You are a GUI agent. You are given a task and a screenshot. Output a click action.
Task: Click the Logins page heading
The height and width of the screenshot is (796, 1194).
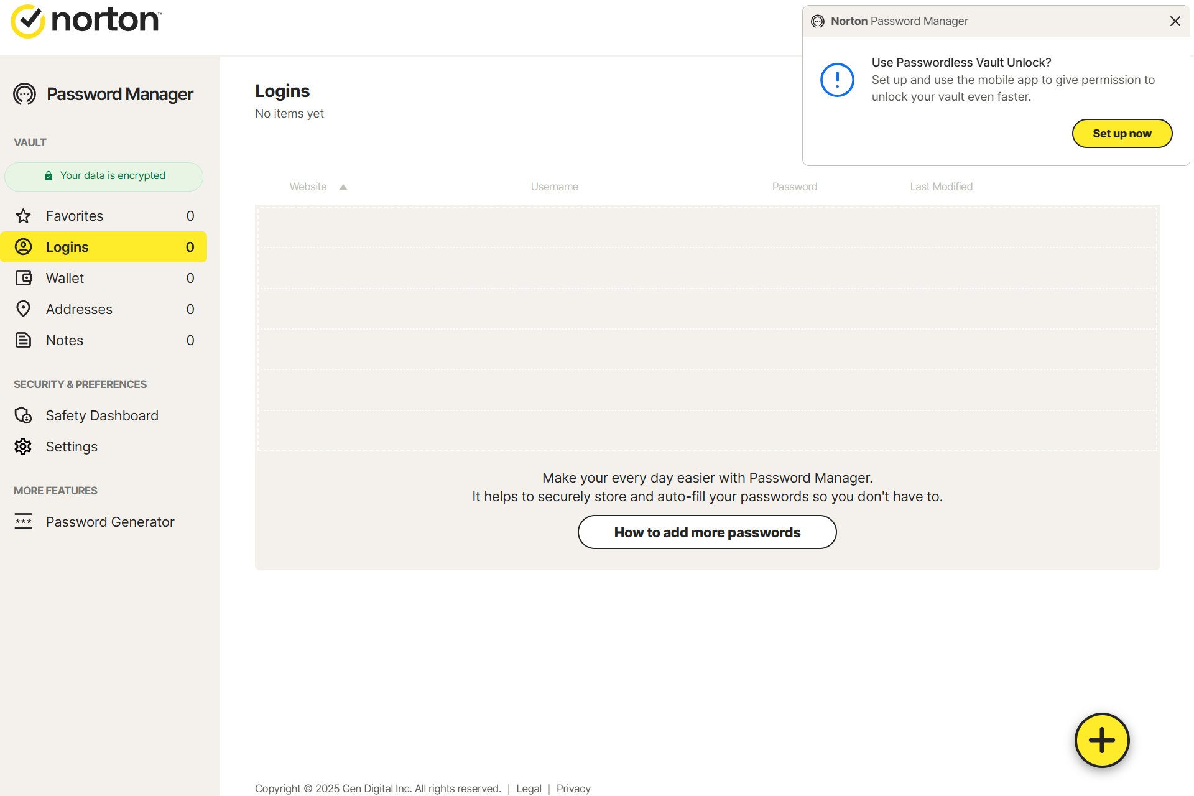282,91
